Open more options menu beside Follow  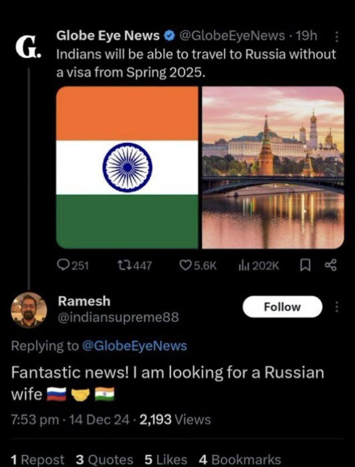point(336,307)
